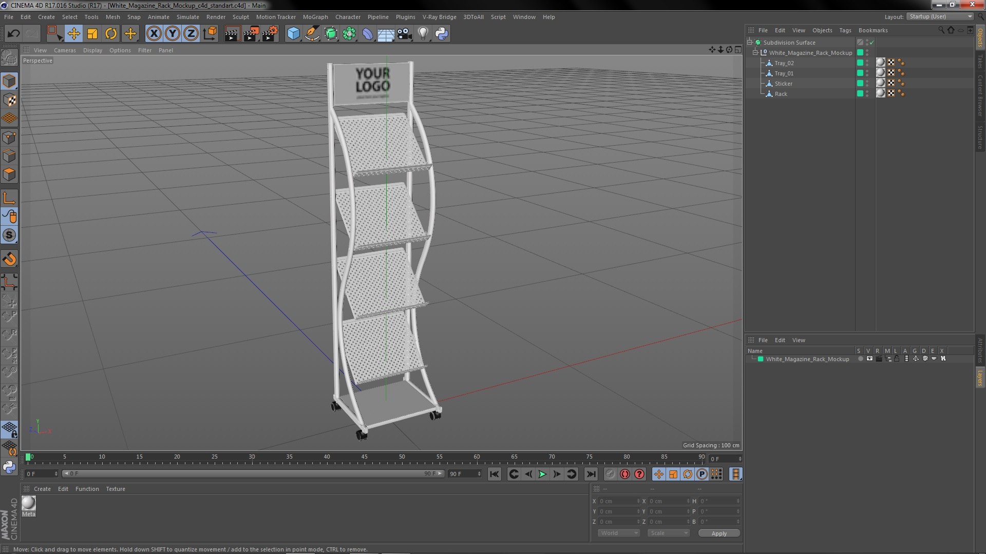986x554 pixels.
Task: Toggle Autokeying button
Action: tap(624, 474)
